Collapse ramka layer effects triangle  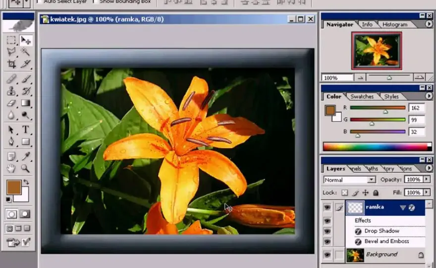pos(403,207)
